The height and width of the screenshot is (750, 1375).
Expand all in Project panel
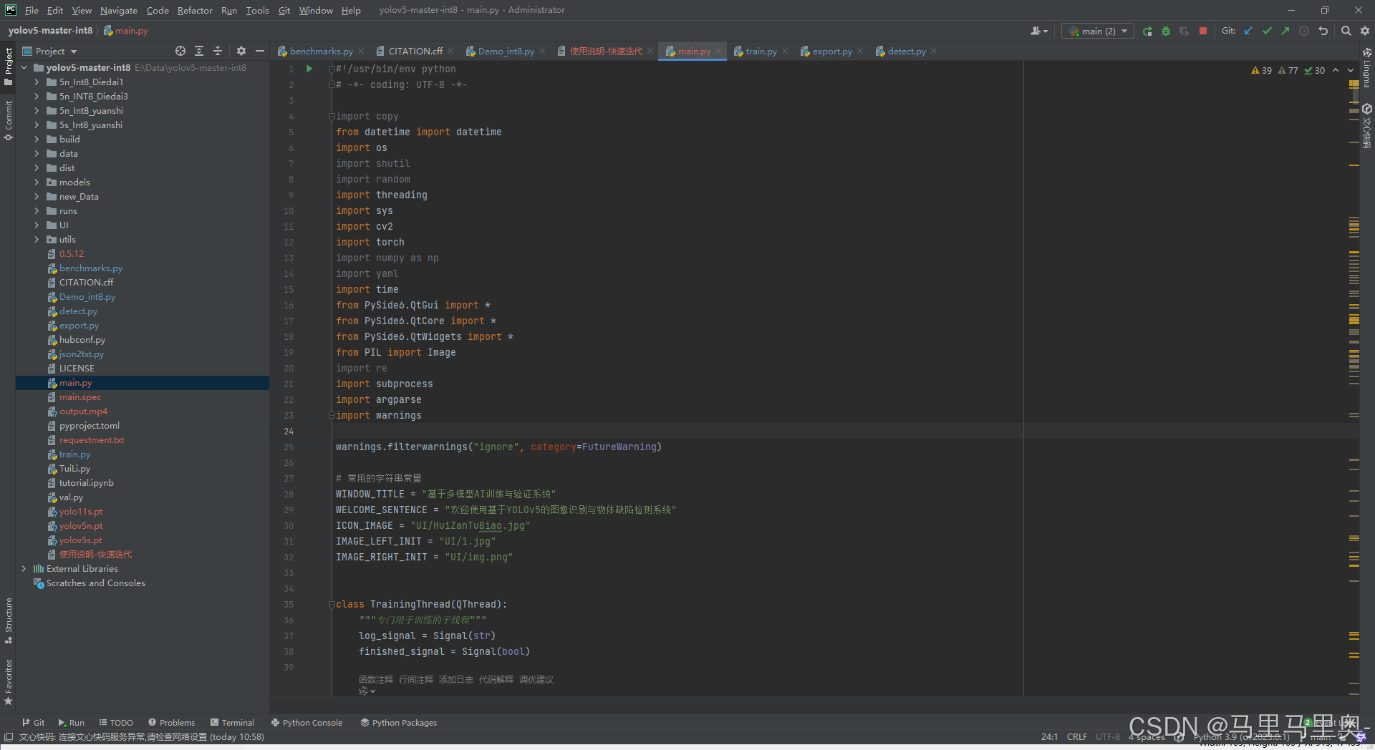[x=199, y=51]
